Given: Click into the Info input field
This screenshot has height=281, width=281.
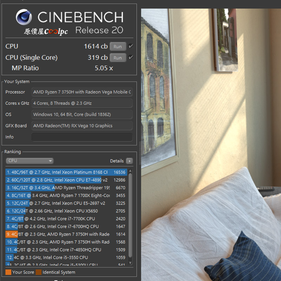Looking at the screenshot, I should (82, 137).
